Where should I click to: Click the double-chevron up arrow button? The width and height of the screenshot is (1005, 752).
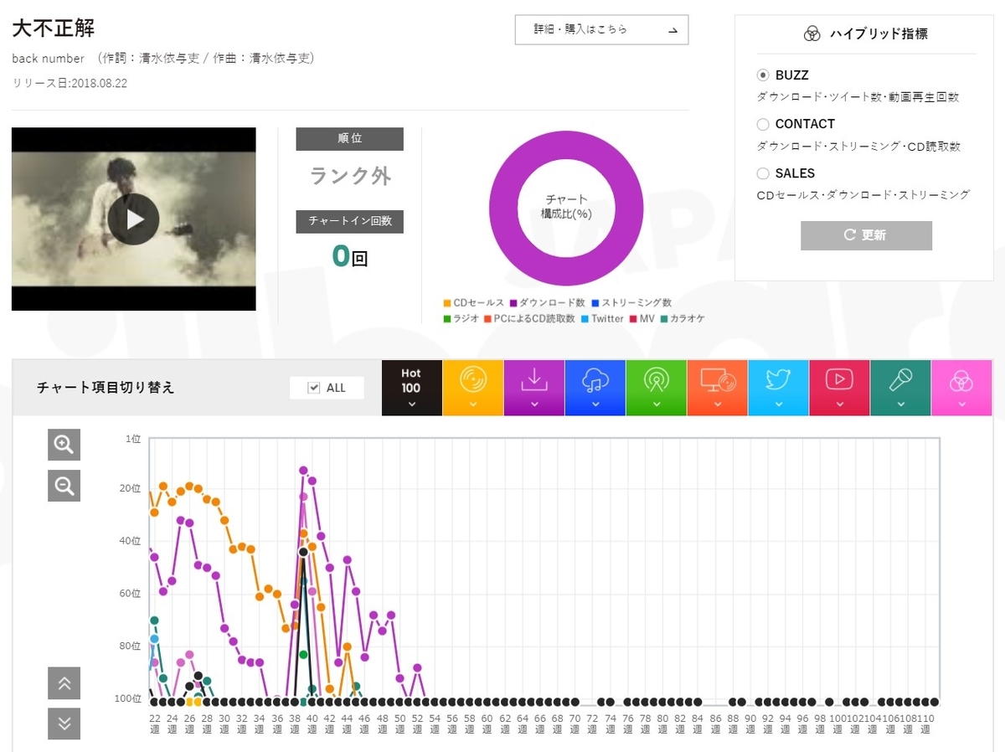tap(64, 683)
